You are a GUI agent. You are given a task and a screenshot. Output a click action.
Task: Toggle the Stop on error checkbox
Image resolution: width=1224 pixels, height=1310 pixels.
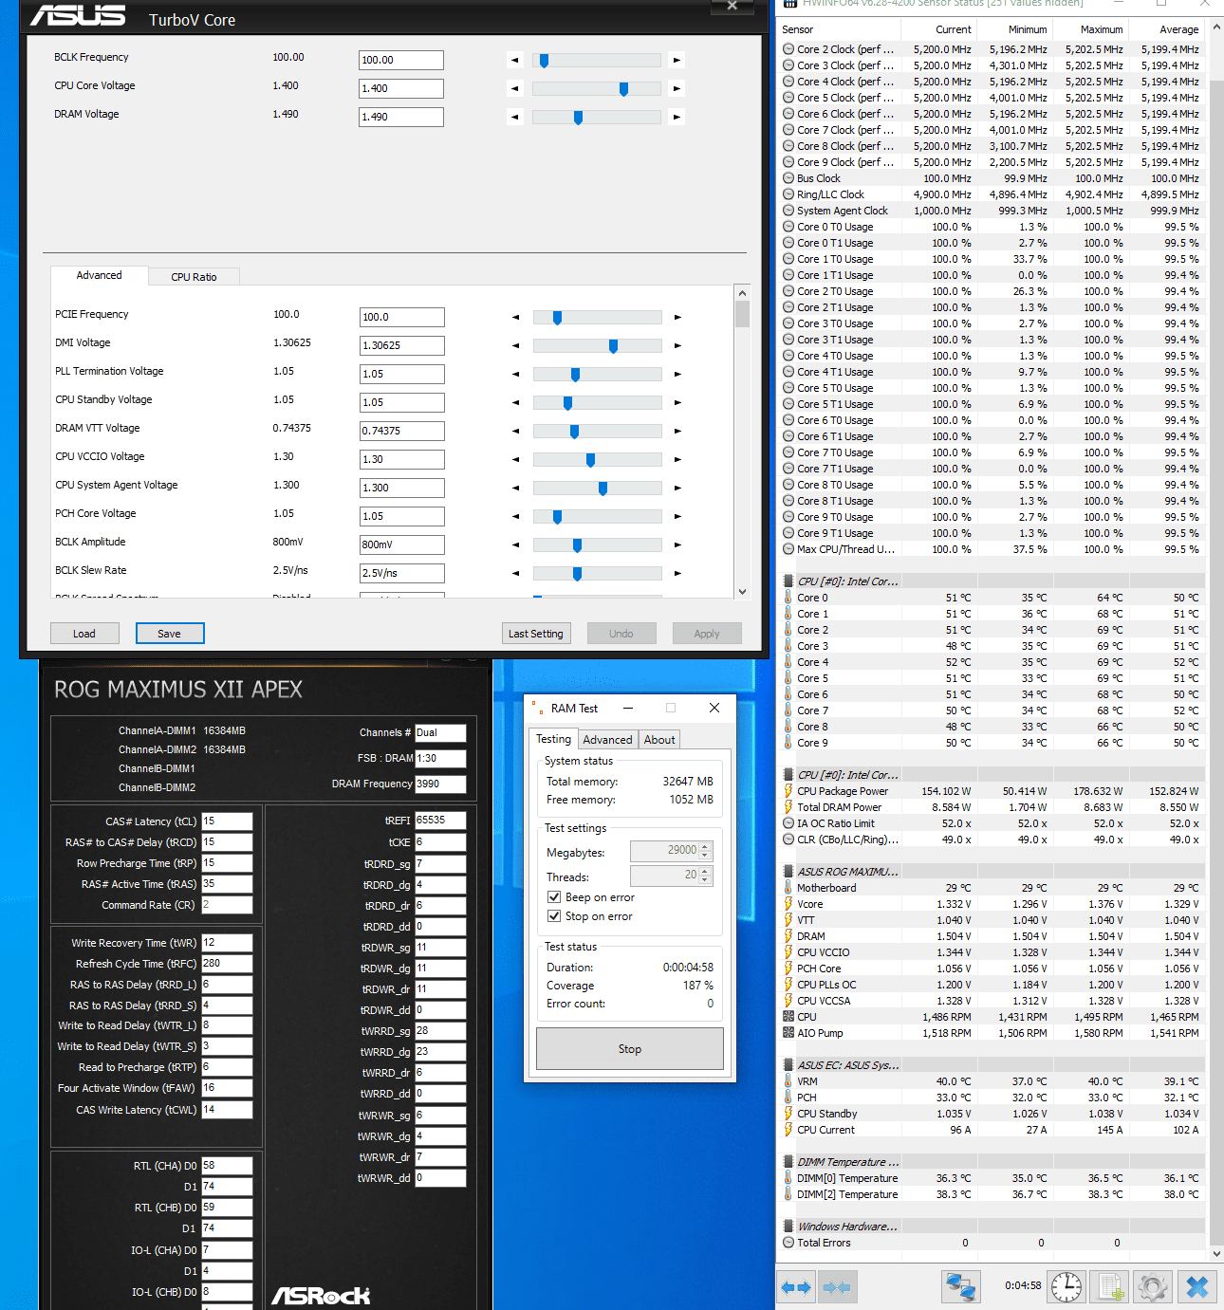coord(554,916)
